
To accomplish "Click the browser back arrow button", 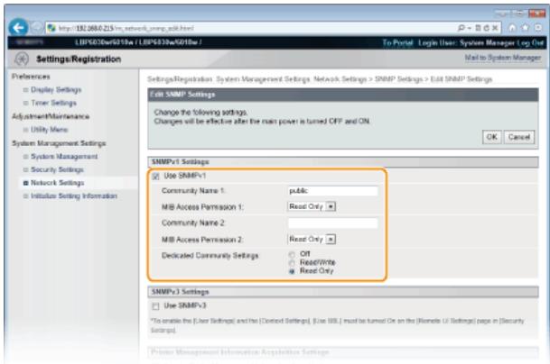I will [x=18, y=27].
